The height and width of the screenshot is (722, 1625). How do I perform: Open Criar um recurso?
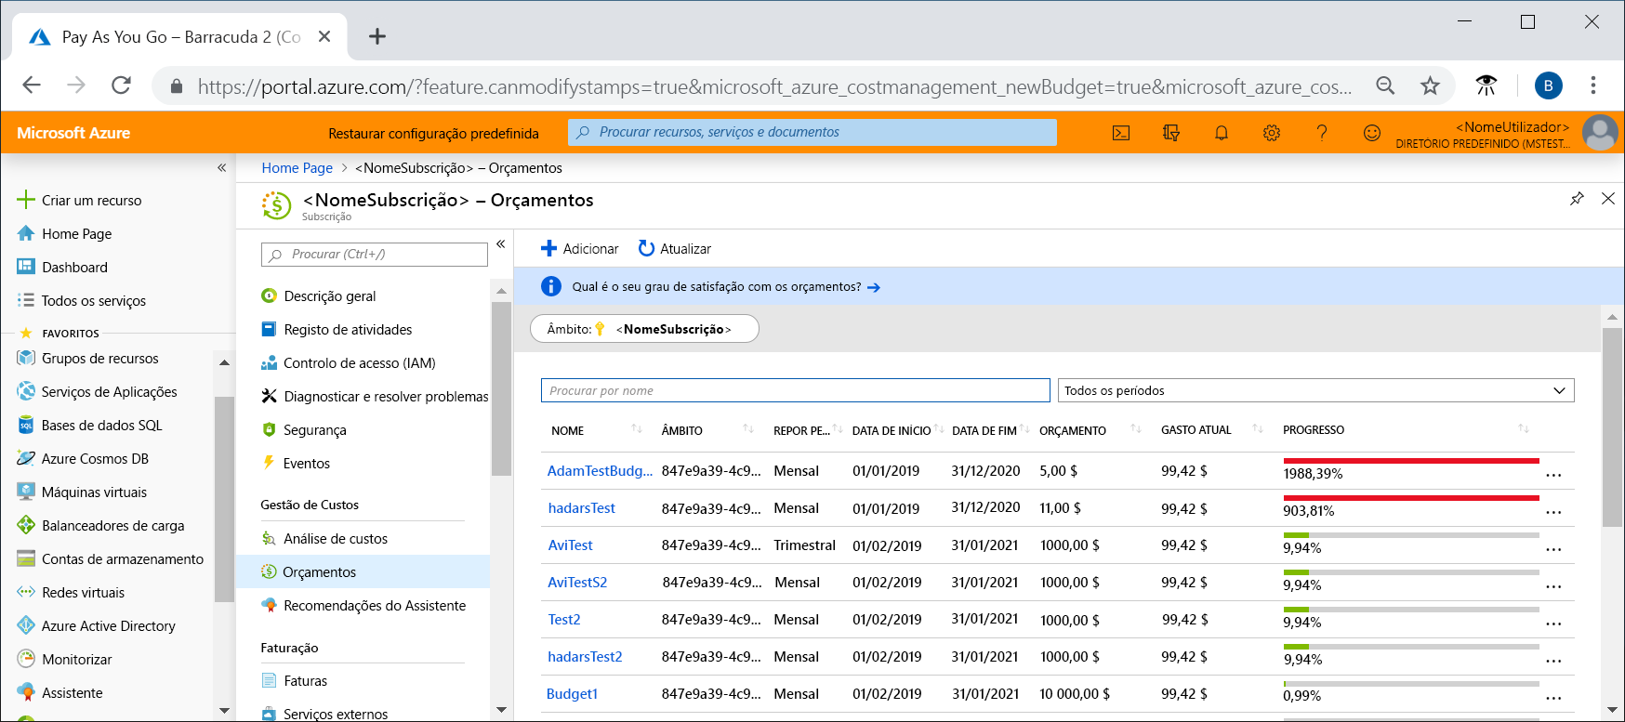[80, 200]
